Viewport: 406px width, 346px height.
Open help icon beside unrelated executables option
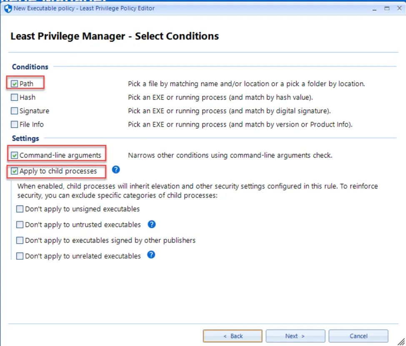pos(151,254)
